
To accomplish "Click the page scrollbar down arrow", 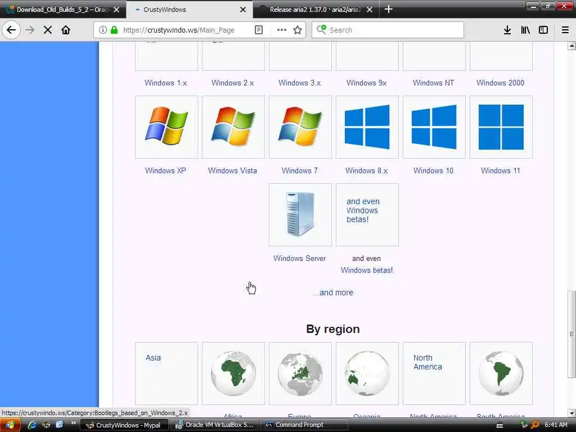I will [x=571, y=413].
